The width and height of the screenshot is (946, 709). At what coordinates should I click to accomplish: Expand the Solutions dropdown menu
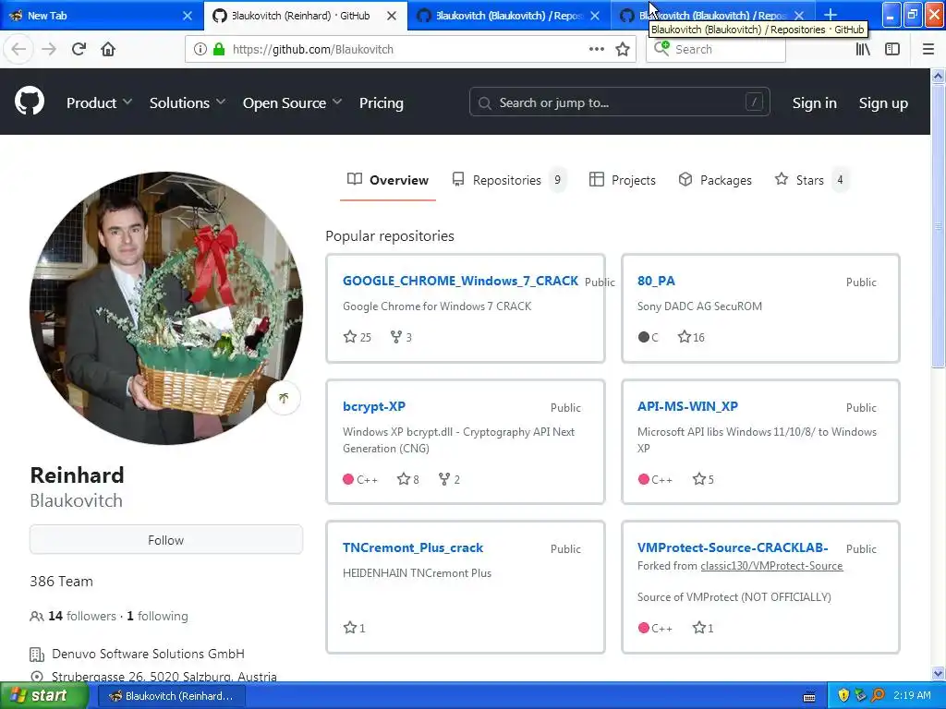tap(187, 103)
